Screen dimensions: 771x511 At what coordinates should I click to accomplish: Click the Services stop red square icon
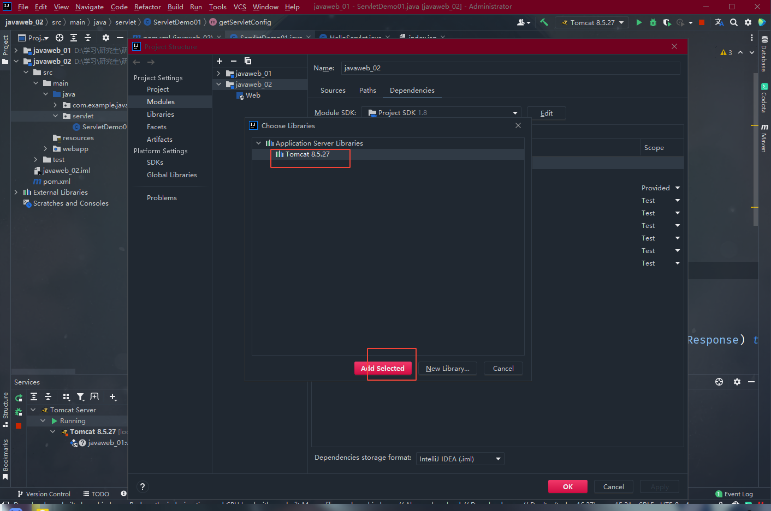click(19, 426)
